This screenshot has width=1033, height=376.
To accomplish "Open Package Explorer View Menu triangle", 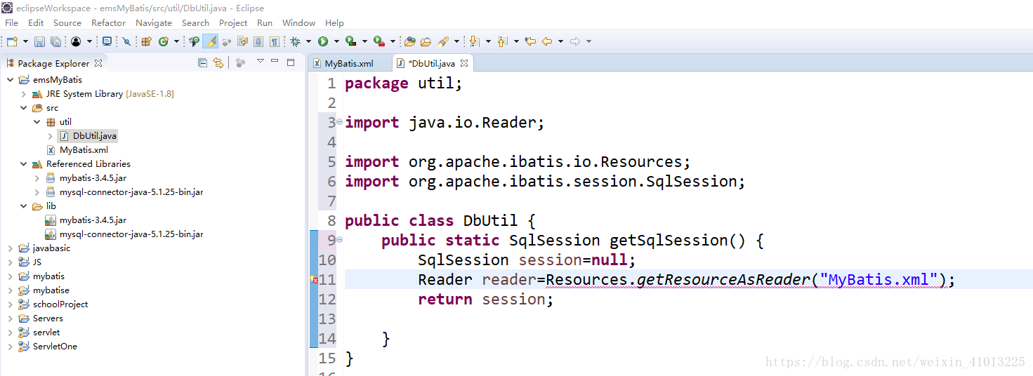I will coord(260,62).
